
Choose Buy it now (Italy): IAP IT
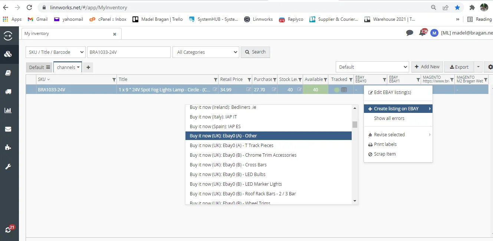pyautogui.click(x=269, y=117)
